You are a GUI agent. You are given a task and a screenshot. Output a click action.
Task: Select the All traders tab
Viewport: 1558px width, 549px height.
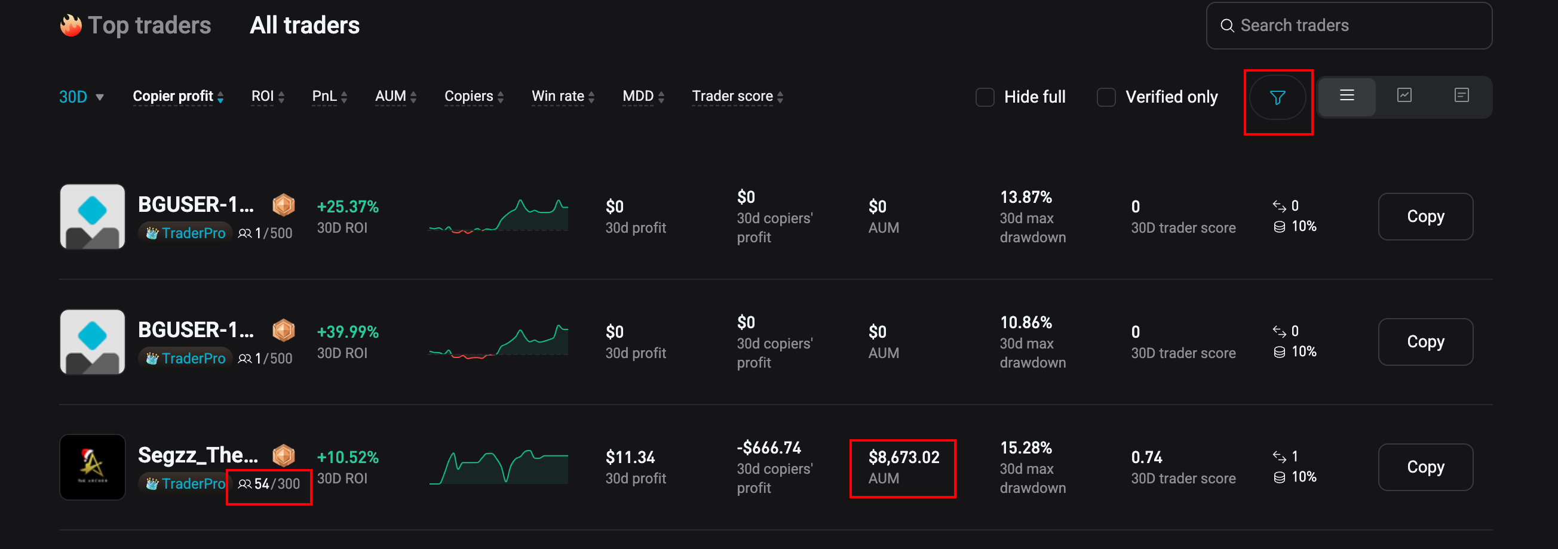pos(304,26)
